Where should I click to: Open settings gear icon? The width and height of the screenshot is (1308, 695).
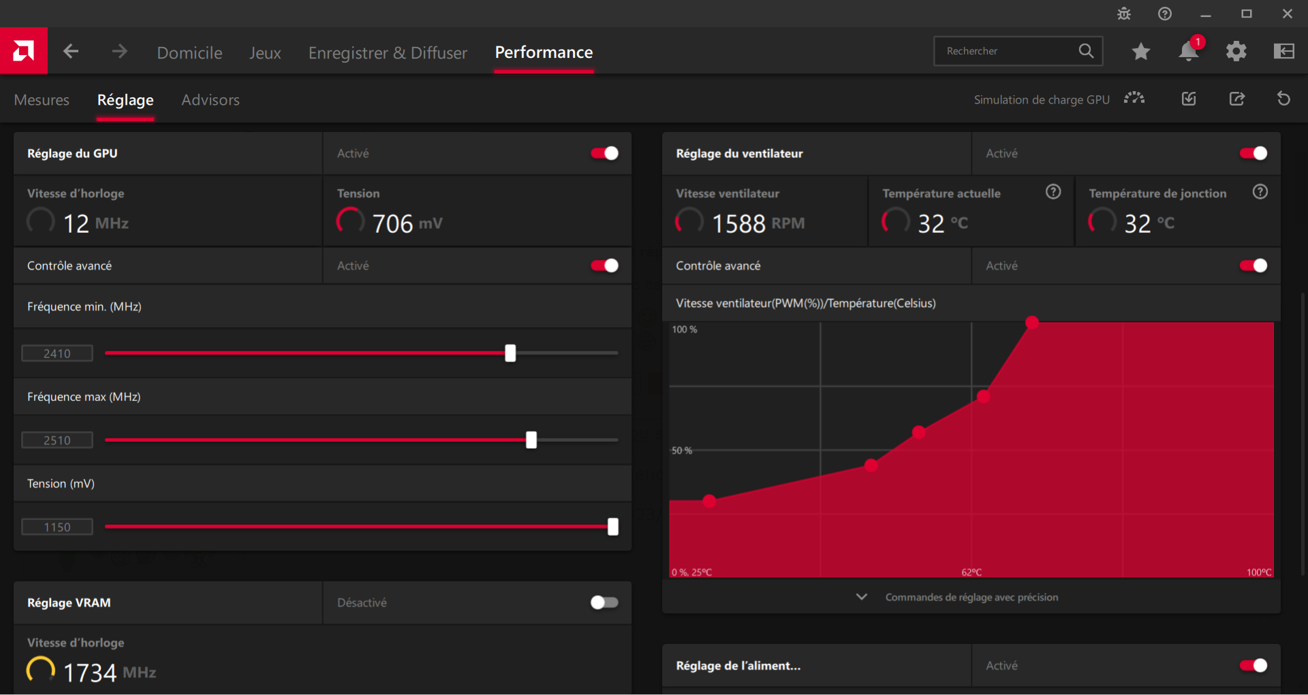click(x=1236, y=51)
